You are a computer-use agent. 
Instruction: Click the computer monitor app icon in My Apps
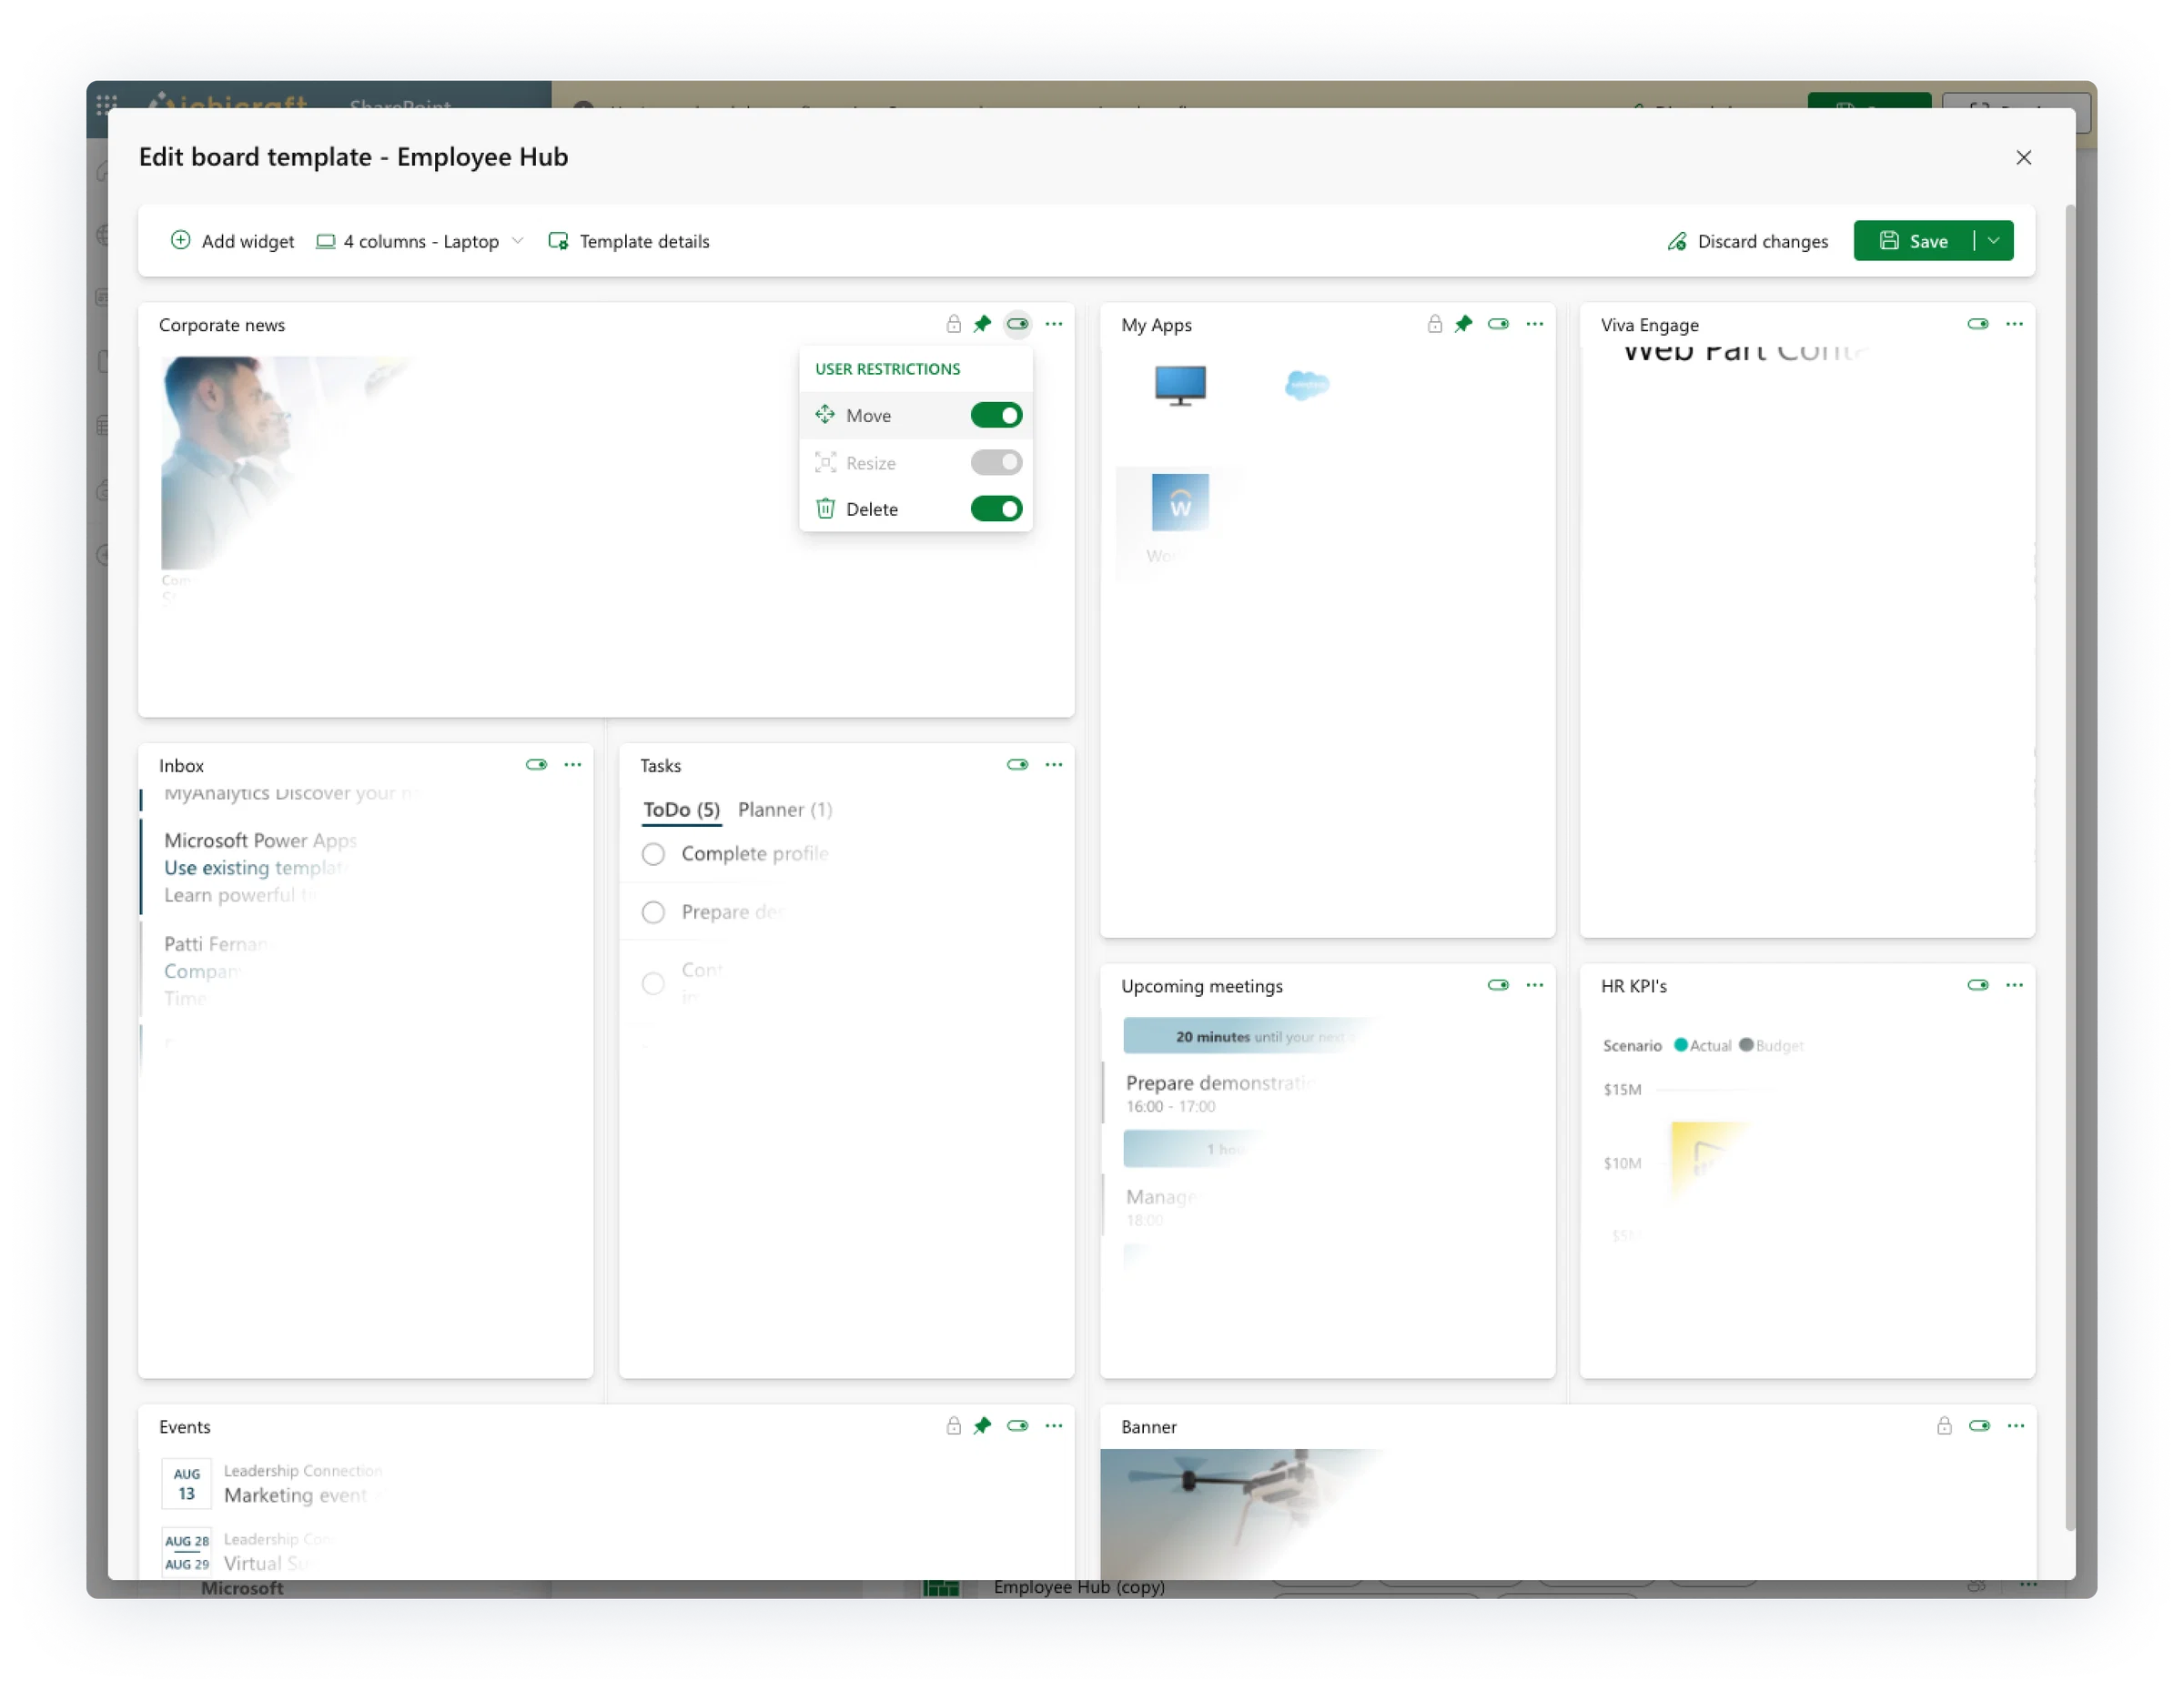[1180, 385]
